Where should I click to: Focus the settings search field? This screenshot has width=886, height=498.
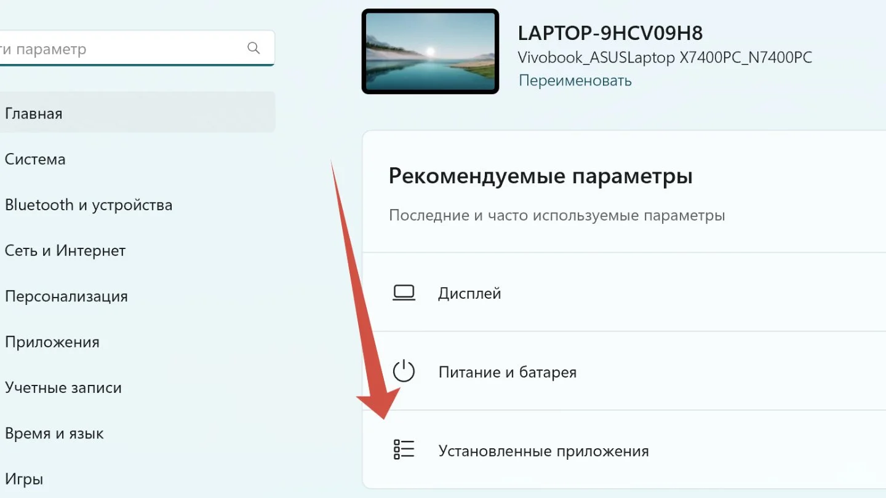pos(137,49)
